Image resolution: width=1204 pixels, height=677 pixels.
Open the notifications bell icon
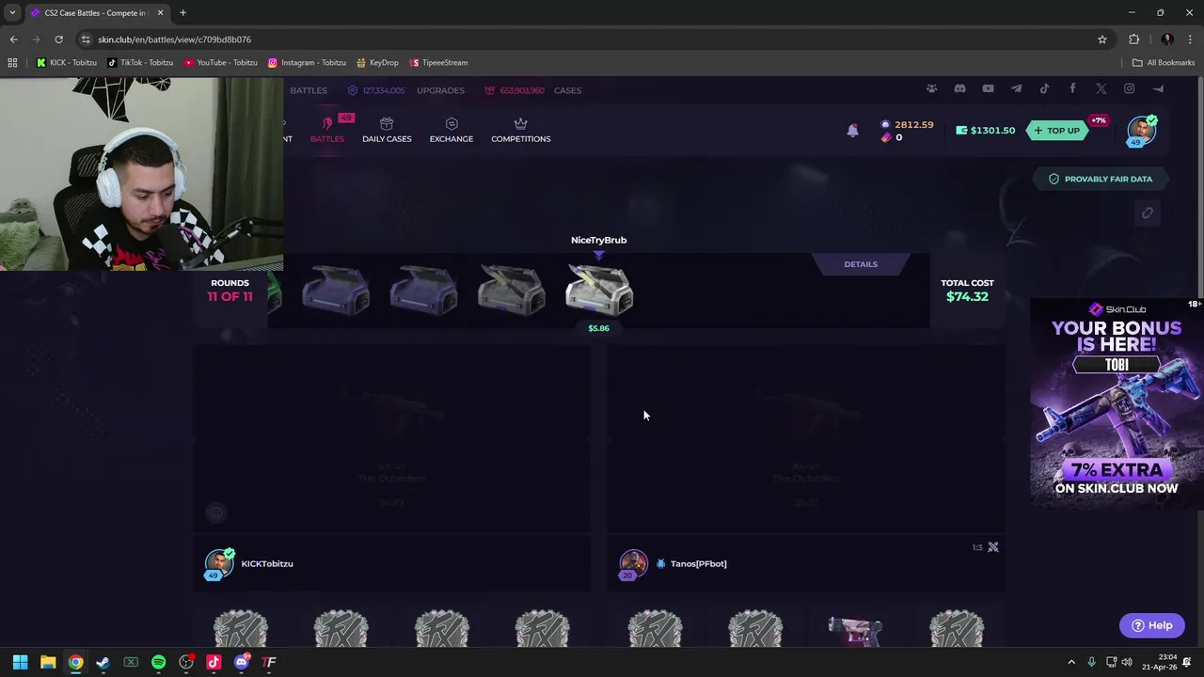[x=852, y=131]
